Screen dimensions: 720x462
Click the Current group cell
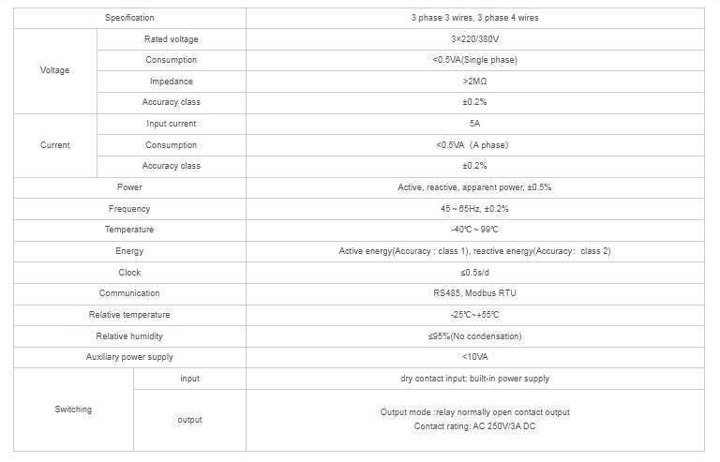[54, 145]
